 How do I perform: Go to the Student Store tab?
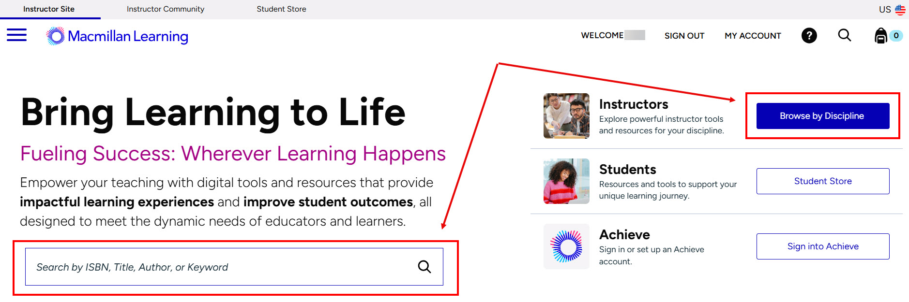[x=281, y=9]
